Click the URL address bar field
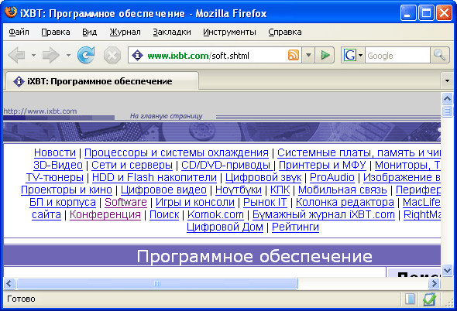This screenshot has height=311, width=457. click(215, 56)
